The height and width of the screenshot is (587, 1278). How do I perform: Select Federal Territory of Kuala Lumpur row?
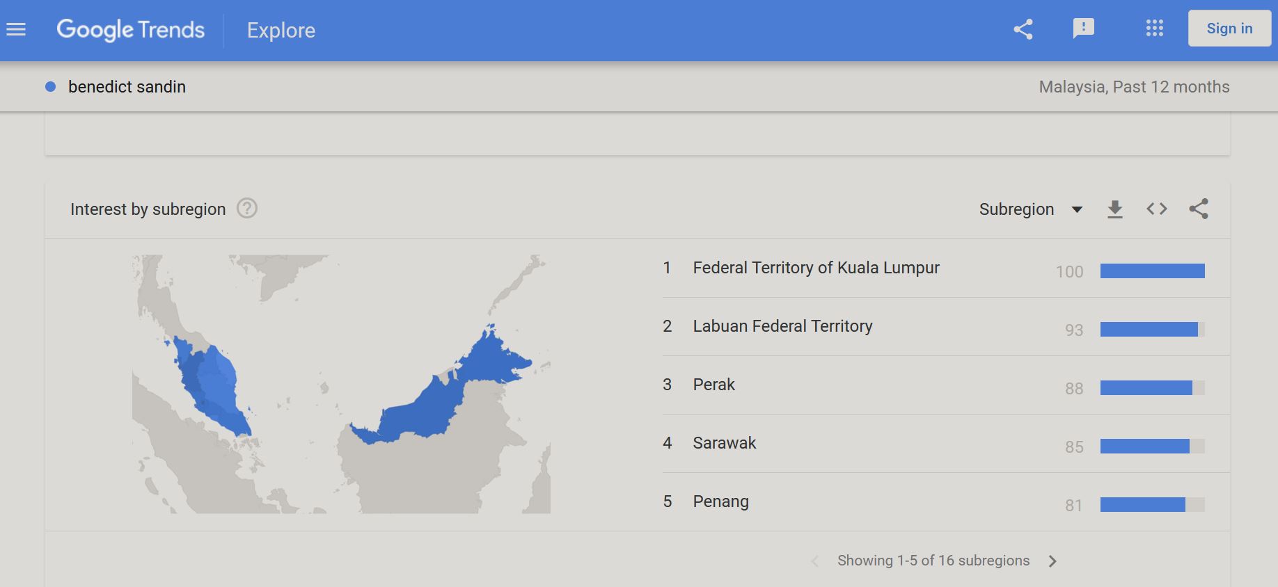pyautogui.click(x=946, y=268)
